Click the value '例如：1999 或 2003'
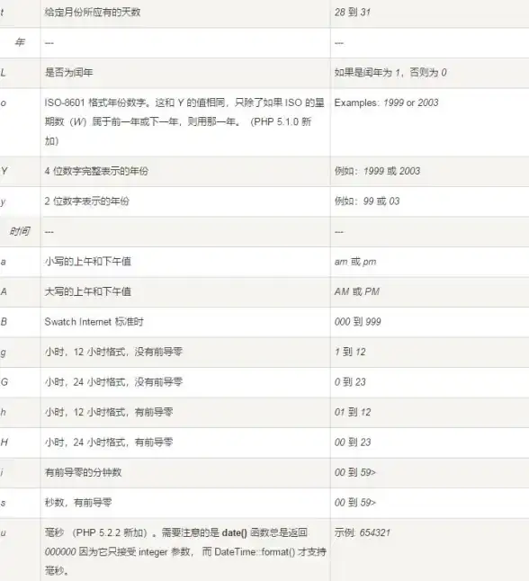The width and height of the screenshot is (529, 581). tap(377, 171)
